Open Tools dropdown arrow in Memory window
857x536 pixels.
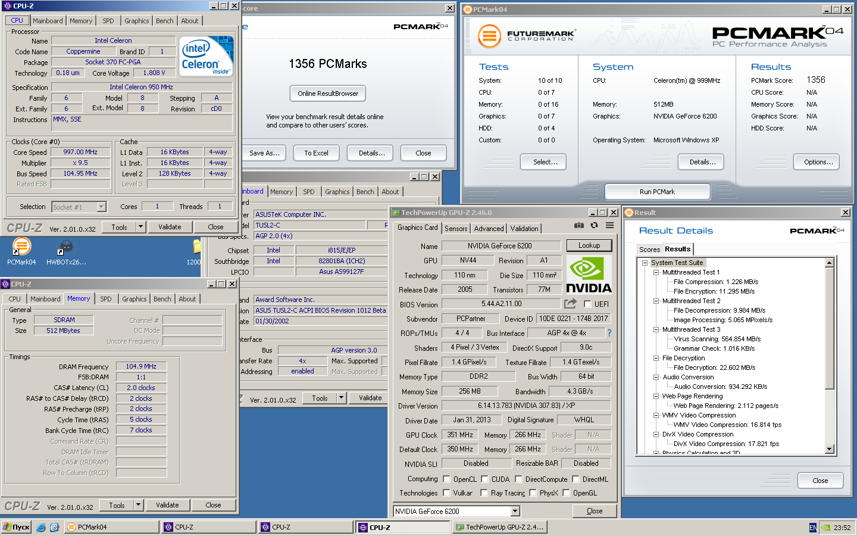[x=138, y=505]
